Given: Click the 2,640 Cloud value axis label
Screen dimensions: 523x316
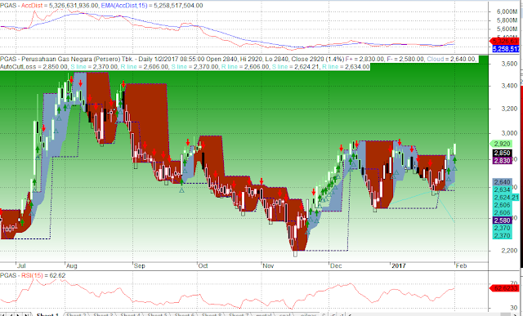Looking at the screenshot, I should [x=502, y=182].
